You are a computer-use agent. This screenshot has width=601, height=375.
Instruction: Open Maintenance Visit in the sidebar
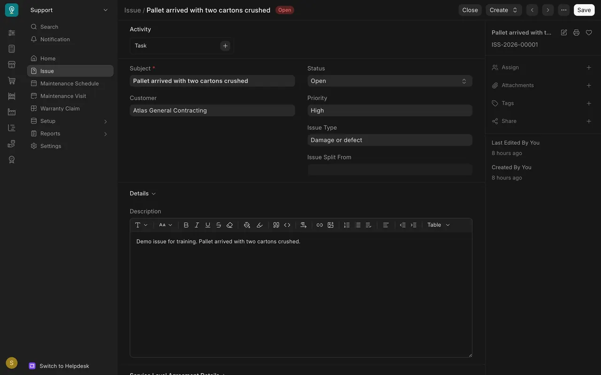coord(70,96)
